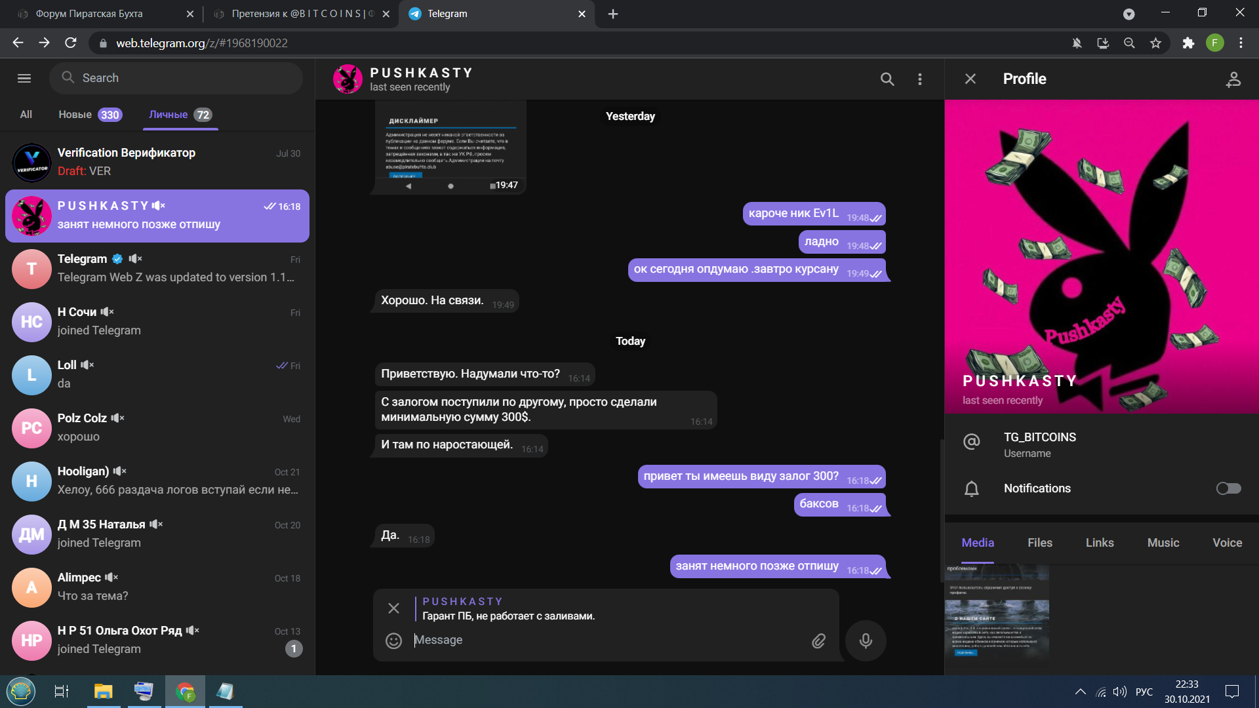1259x708 pixels.
Task: Open the emoji picker
Action: click(393, 640)
